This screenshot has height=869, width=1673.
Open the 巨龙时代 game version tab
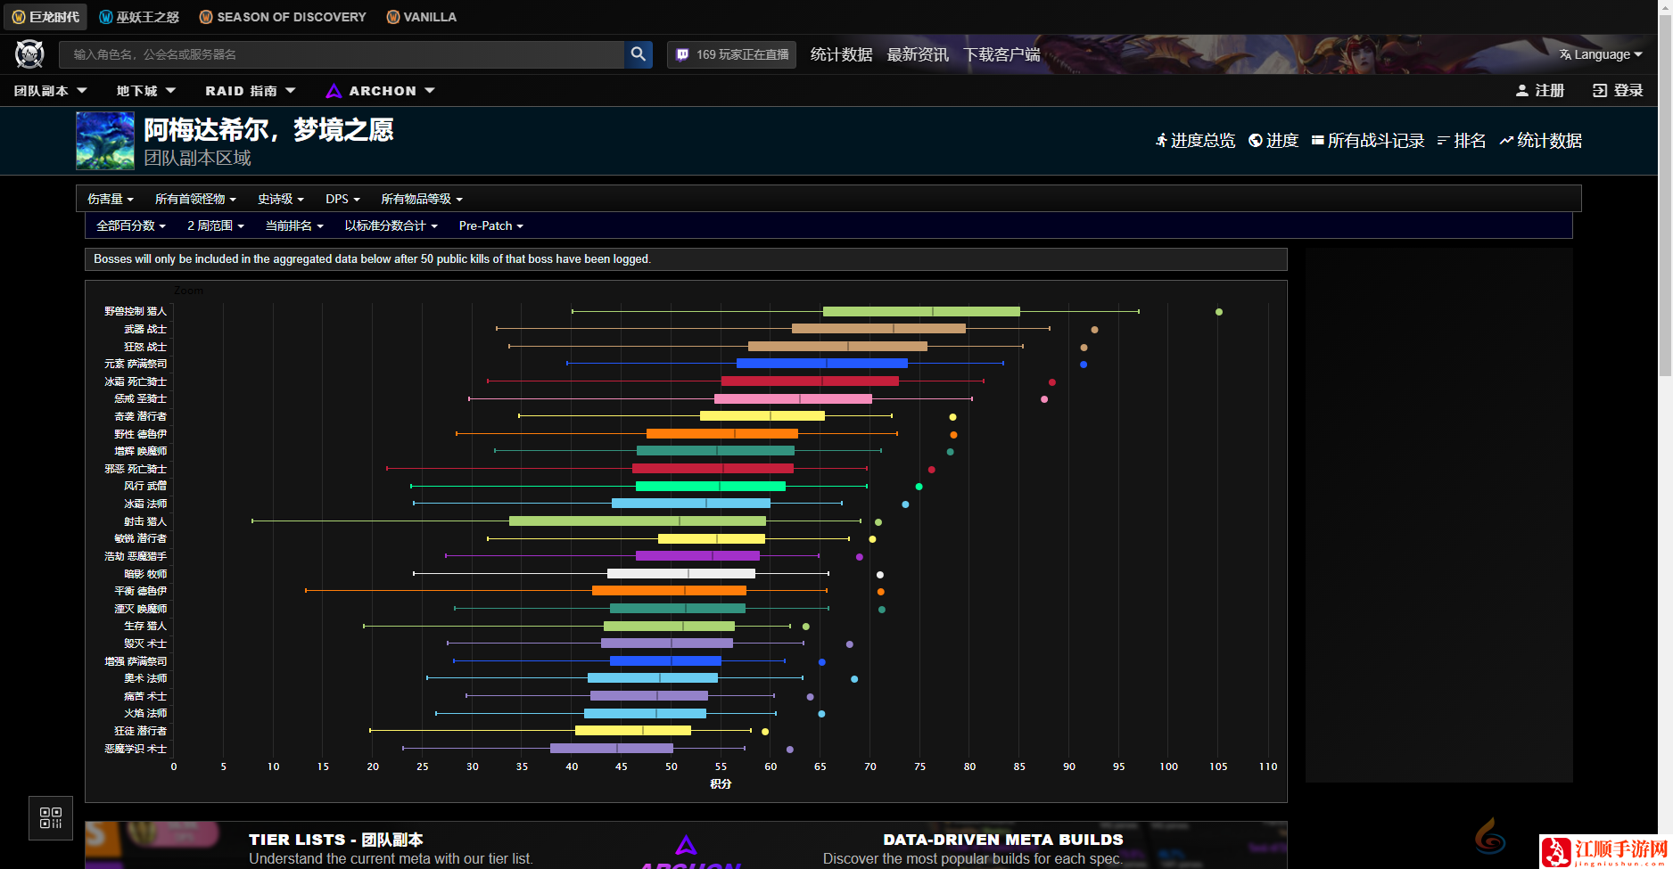tap(45, 17)
